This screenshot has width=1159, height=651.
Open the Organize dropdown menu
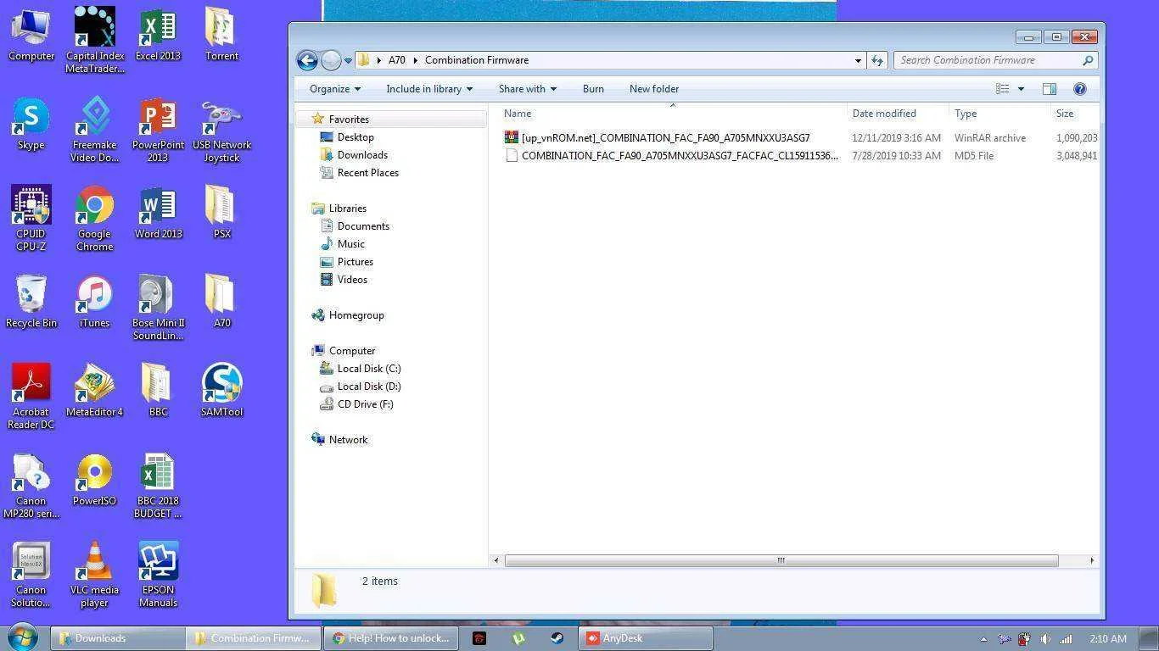point(335,89)
